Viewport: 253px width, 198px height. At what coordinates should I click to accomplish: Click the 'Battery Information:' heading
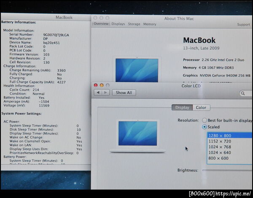pyautogui.click(x=19, y=22)
